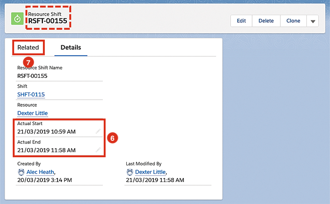The width and height of the screenshot is (330, 204).
Task: Clone the resource shift record
Action: point(293,21)
